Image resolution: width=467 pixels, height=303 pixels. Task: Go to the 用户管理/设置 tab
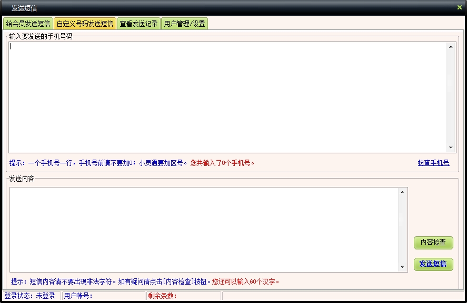click(184, 24)
